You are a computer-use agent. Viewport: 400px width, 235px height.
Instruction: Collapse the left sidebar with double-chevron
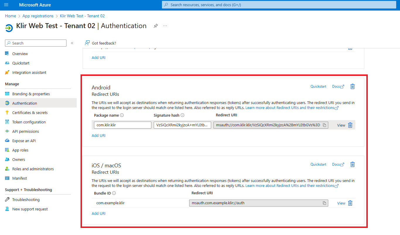point(72,43)
